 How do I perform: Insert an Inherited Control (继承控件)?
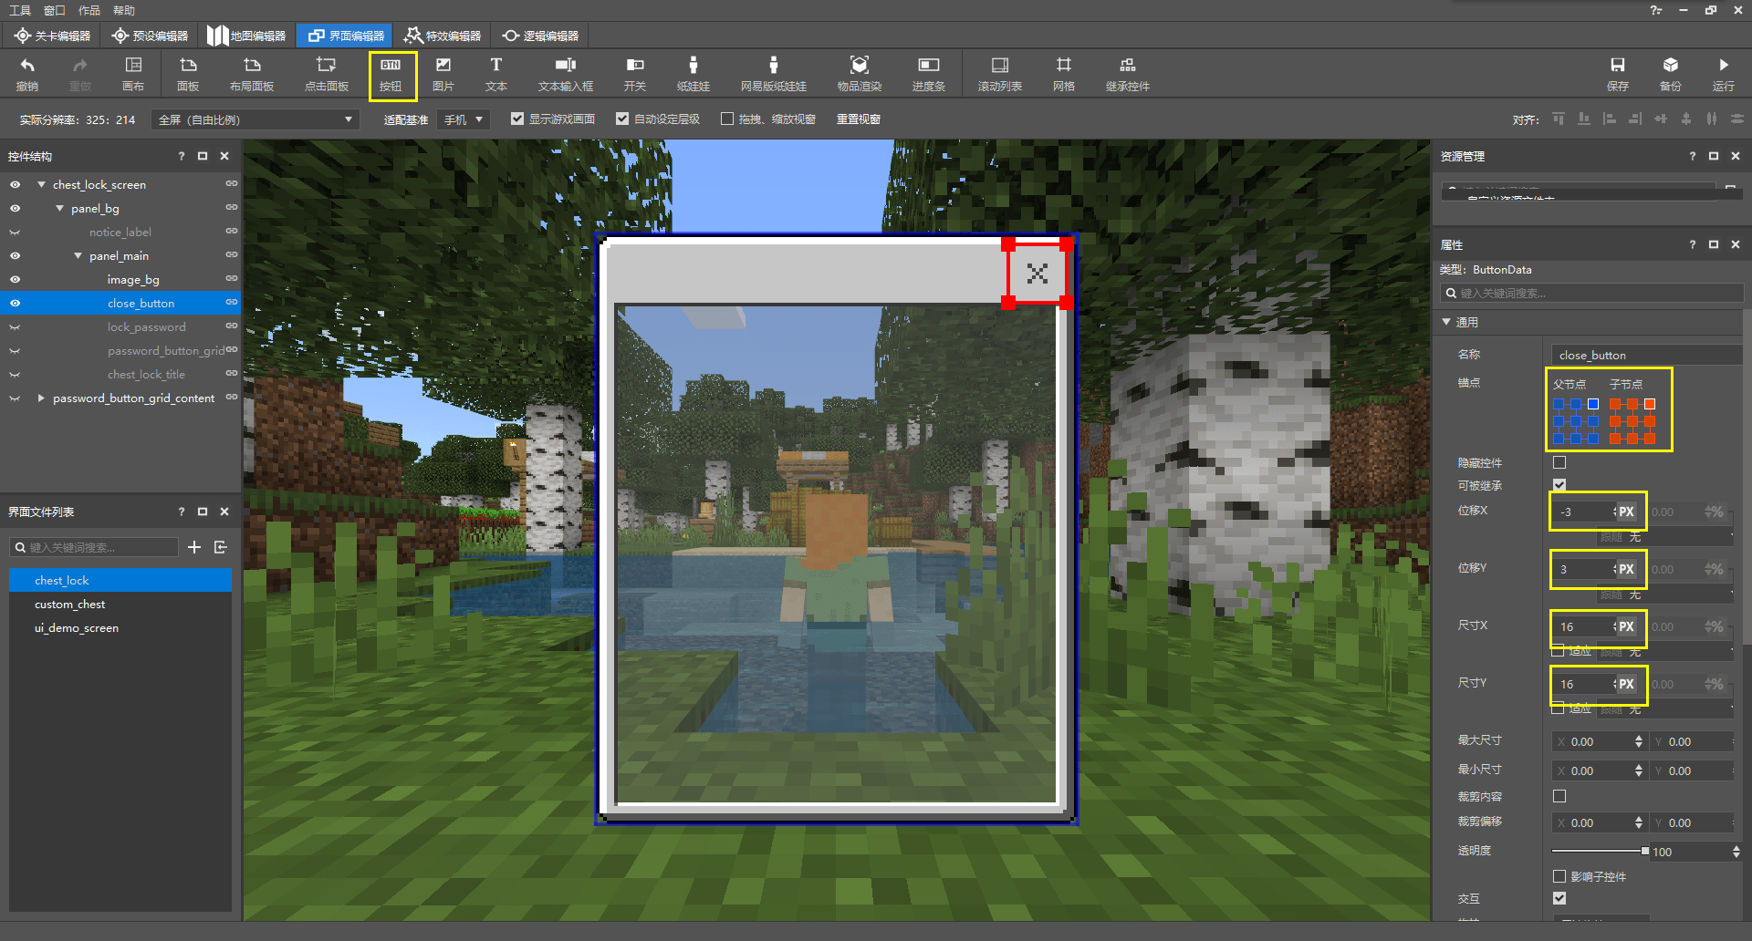click(1128, 74)
